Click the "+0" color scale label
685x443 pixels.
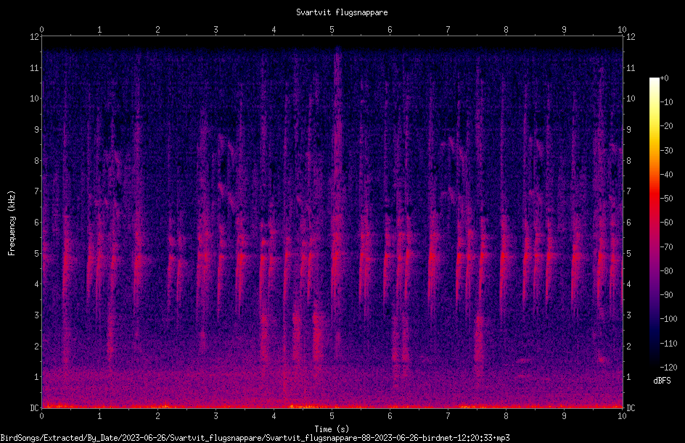[x=664, y=78]
